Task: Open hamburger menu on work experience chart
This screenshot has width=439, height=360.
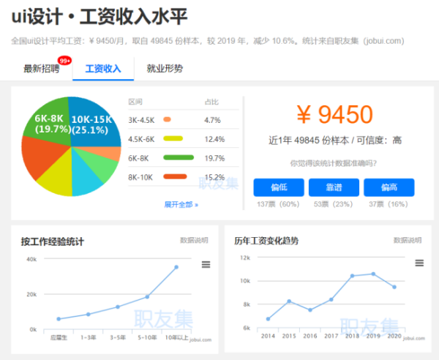Action: [206, 264]
